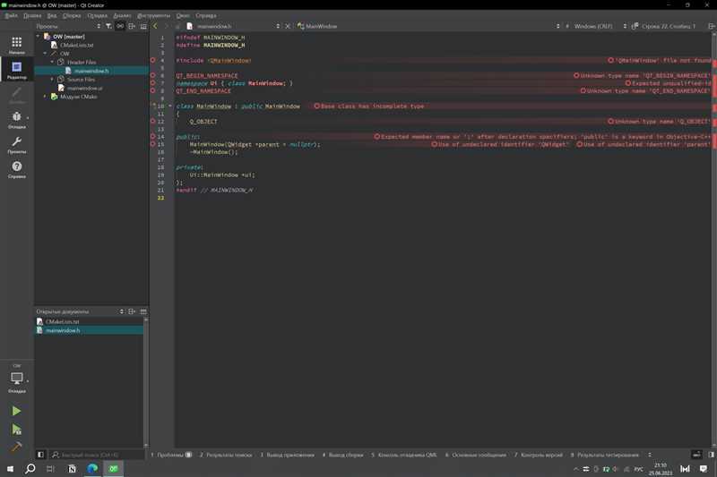
Task: Open the Windows Start menu
Action: tap(10, 469)
